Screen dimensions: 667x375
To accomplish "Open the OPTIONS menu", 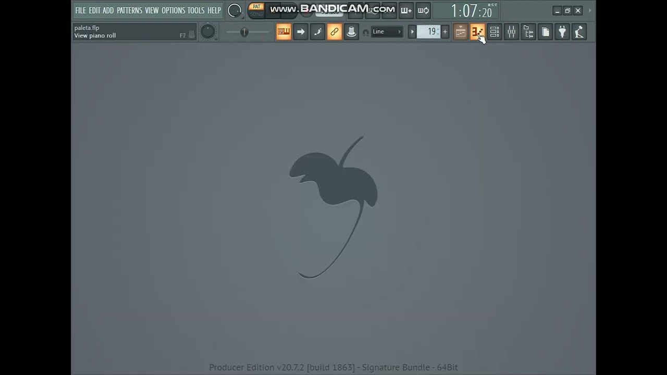I will (173, 10).
